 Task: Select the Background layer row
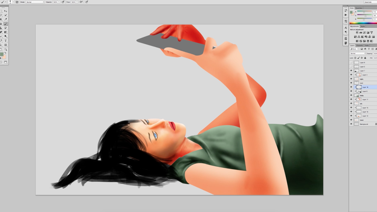click(x=363, y=124)
